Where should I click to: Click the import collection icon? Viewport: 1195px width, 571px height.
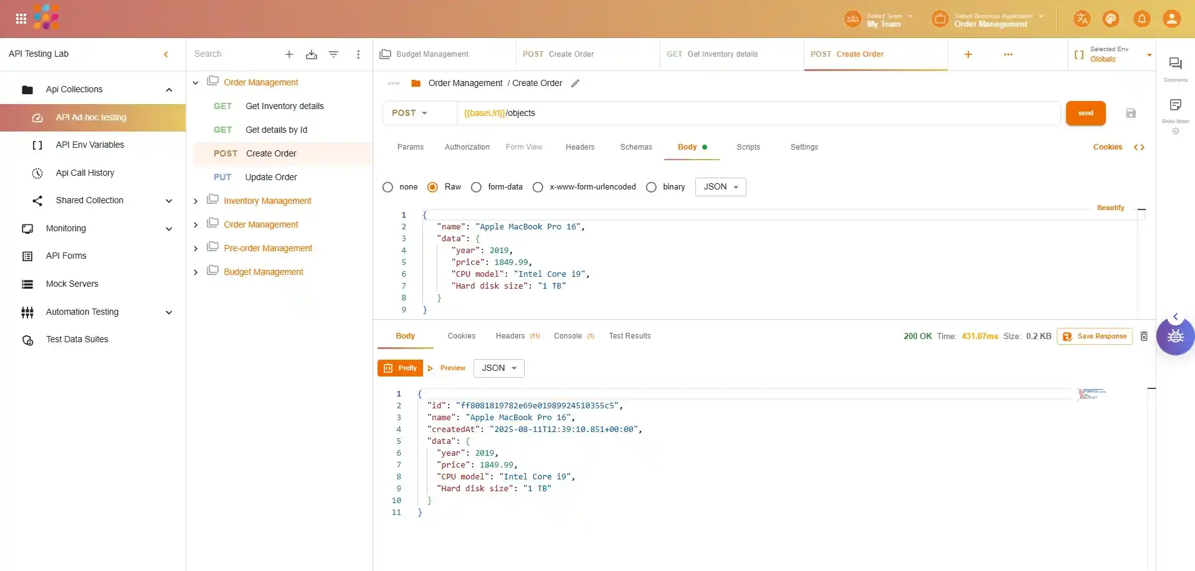pyautogui.click(x=312, y=55)
